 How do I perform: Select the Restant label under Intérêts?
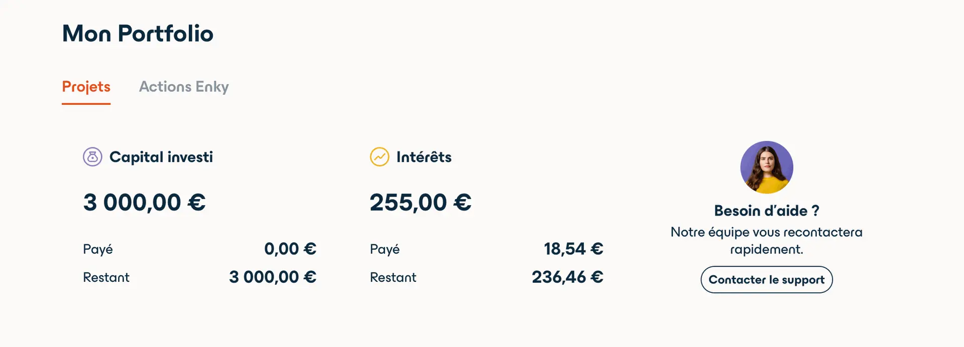pos(393,277)
